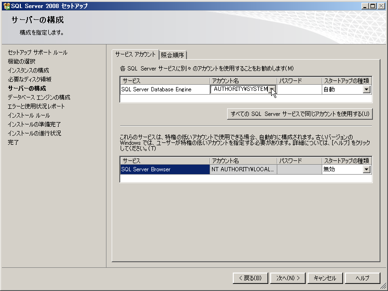
Task: Click lower table パスワード column header
Action: coord(300,160)
